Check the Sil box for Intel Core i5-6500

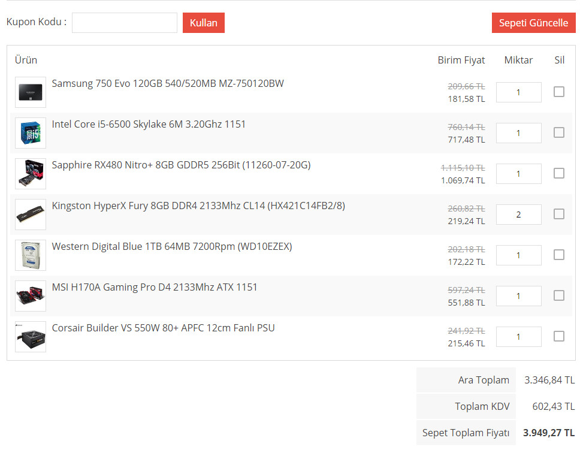point(559,132)
